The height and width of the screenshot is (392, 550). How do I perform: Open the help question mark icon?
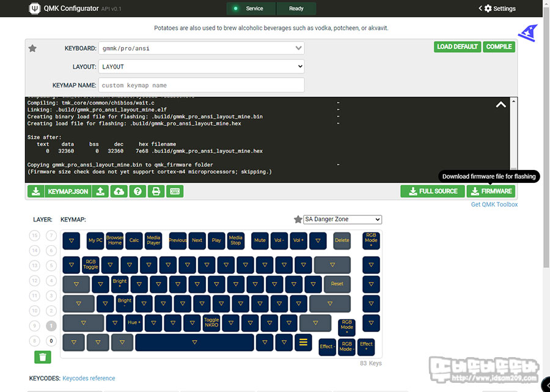[x=137, y=191]
